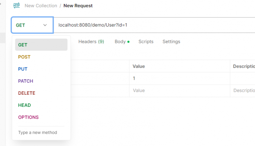Click the parameter value cell containing 1
255x146 pixels.
click(180, 79)
